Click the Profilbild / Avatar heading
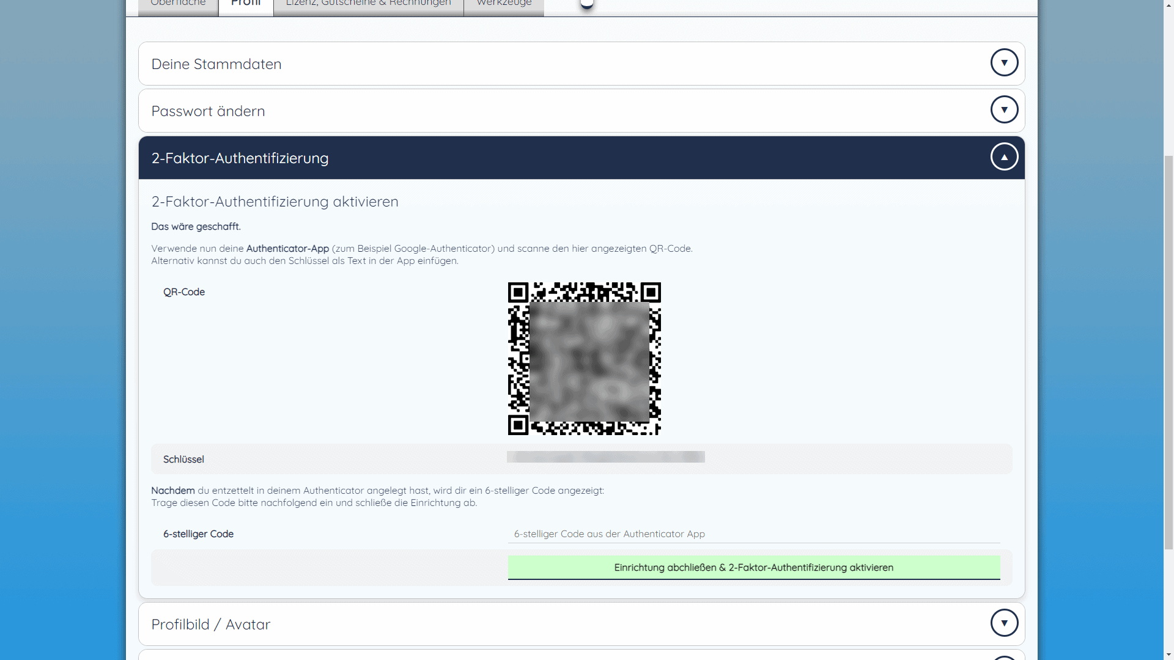The image size is (1174, 660). pyautogui.click(x=211, y=625)
